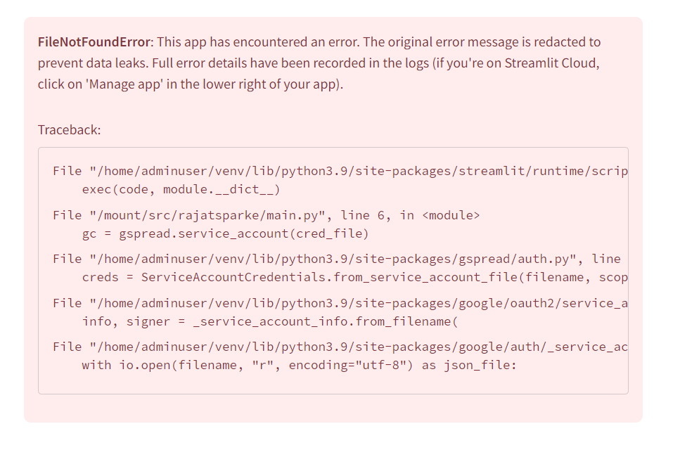Viewport: 680px width, 476px height.
Task: Click the 'Streamlit Cloud' words in message
Action: pyautogui.click(x=551, y=63)
